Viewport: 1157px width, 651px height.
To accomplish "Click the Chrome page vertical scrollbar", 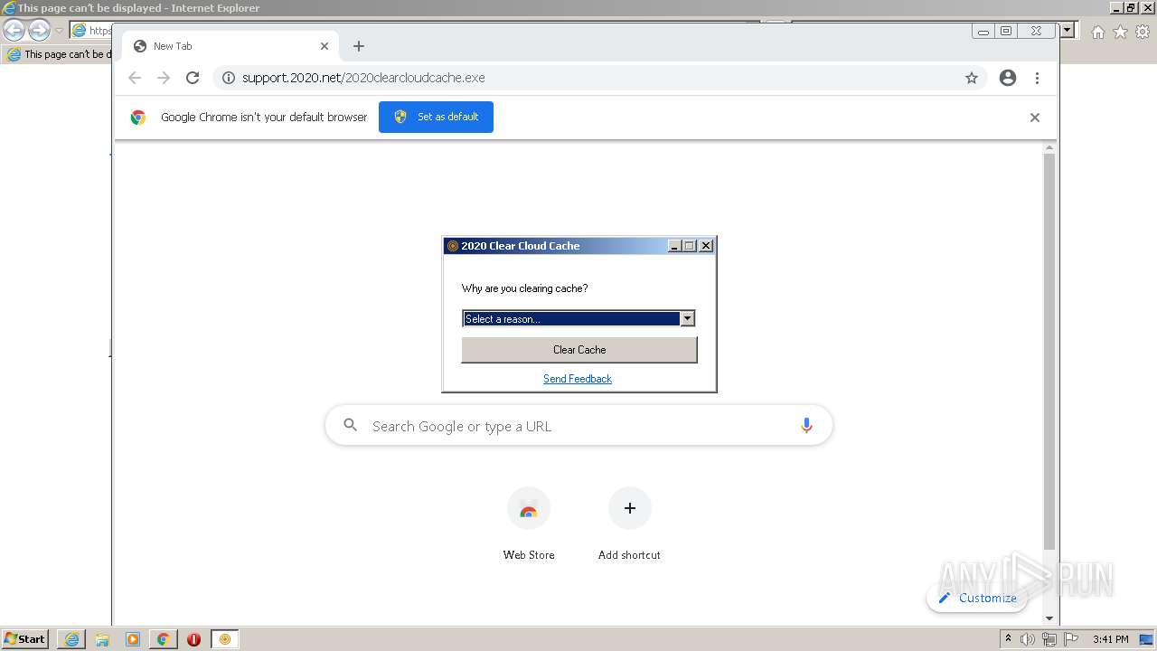I will coord(1049,353).
